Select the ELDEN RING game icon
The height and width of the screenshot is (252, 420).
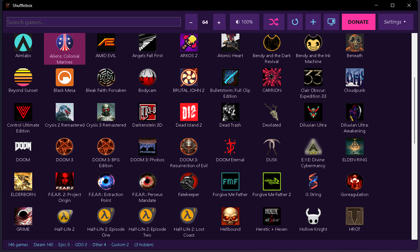click(355, 147)
